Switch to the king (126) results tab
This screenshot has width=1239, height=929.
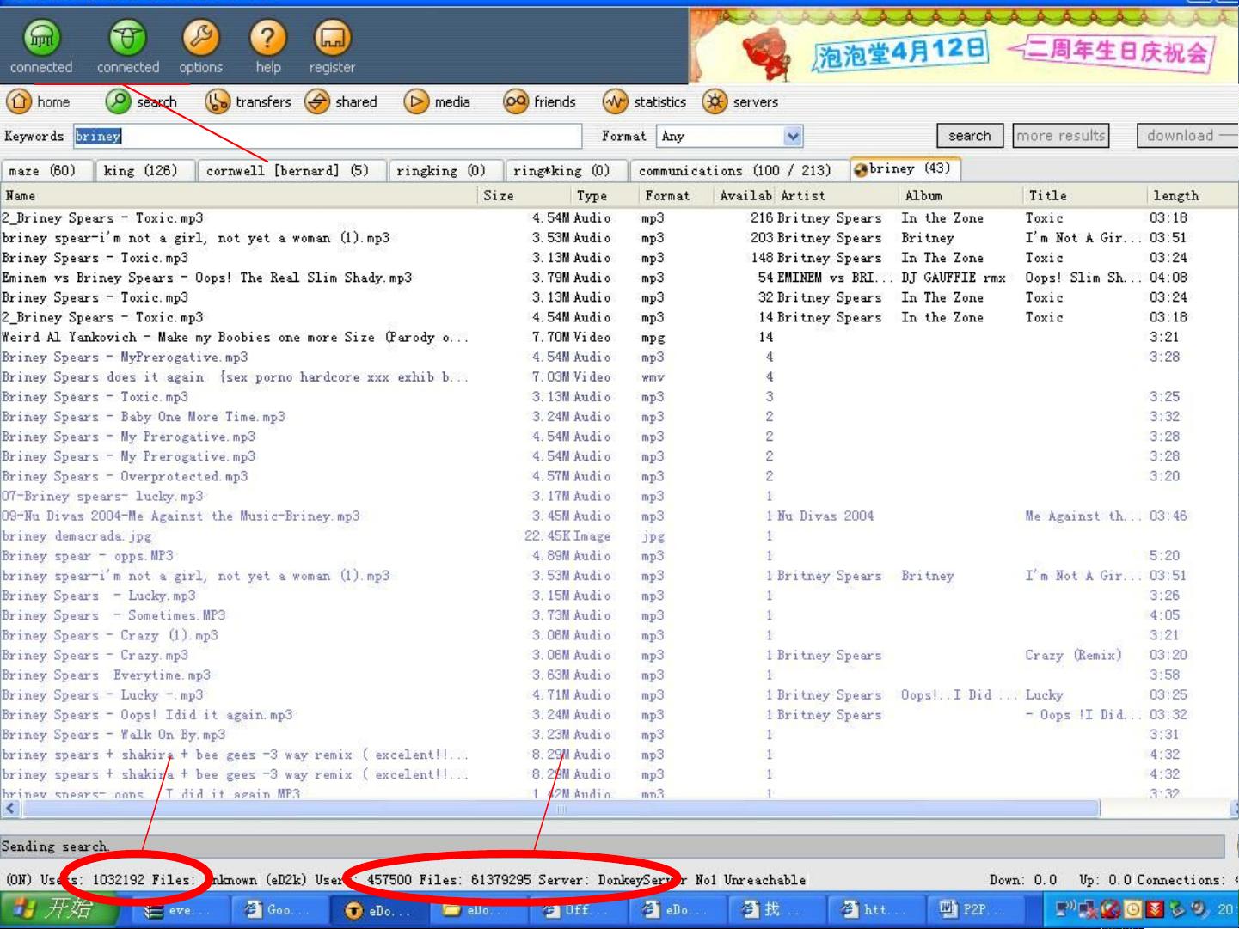coord(144,170)
